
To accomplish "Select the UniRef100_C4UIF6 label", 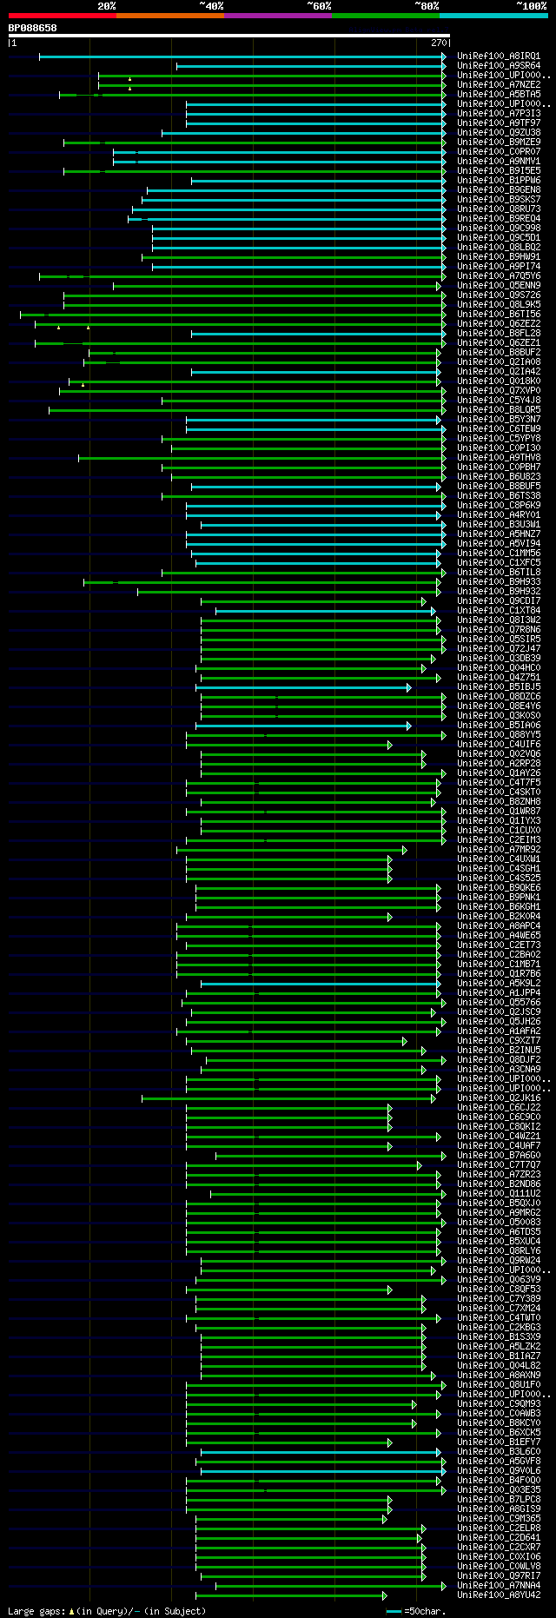I will point(499,745).
